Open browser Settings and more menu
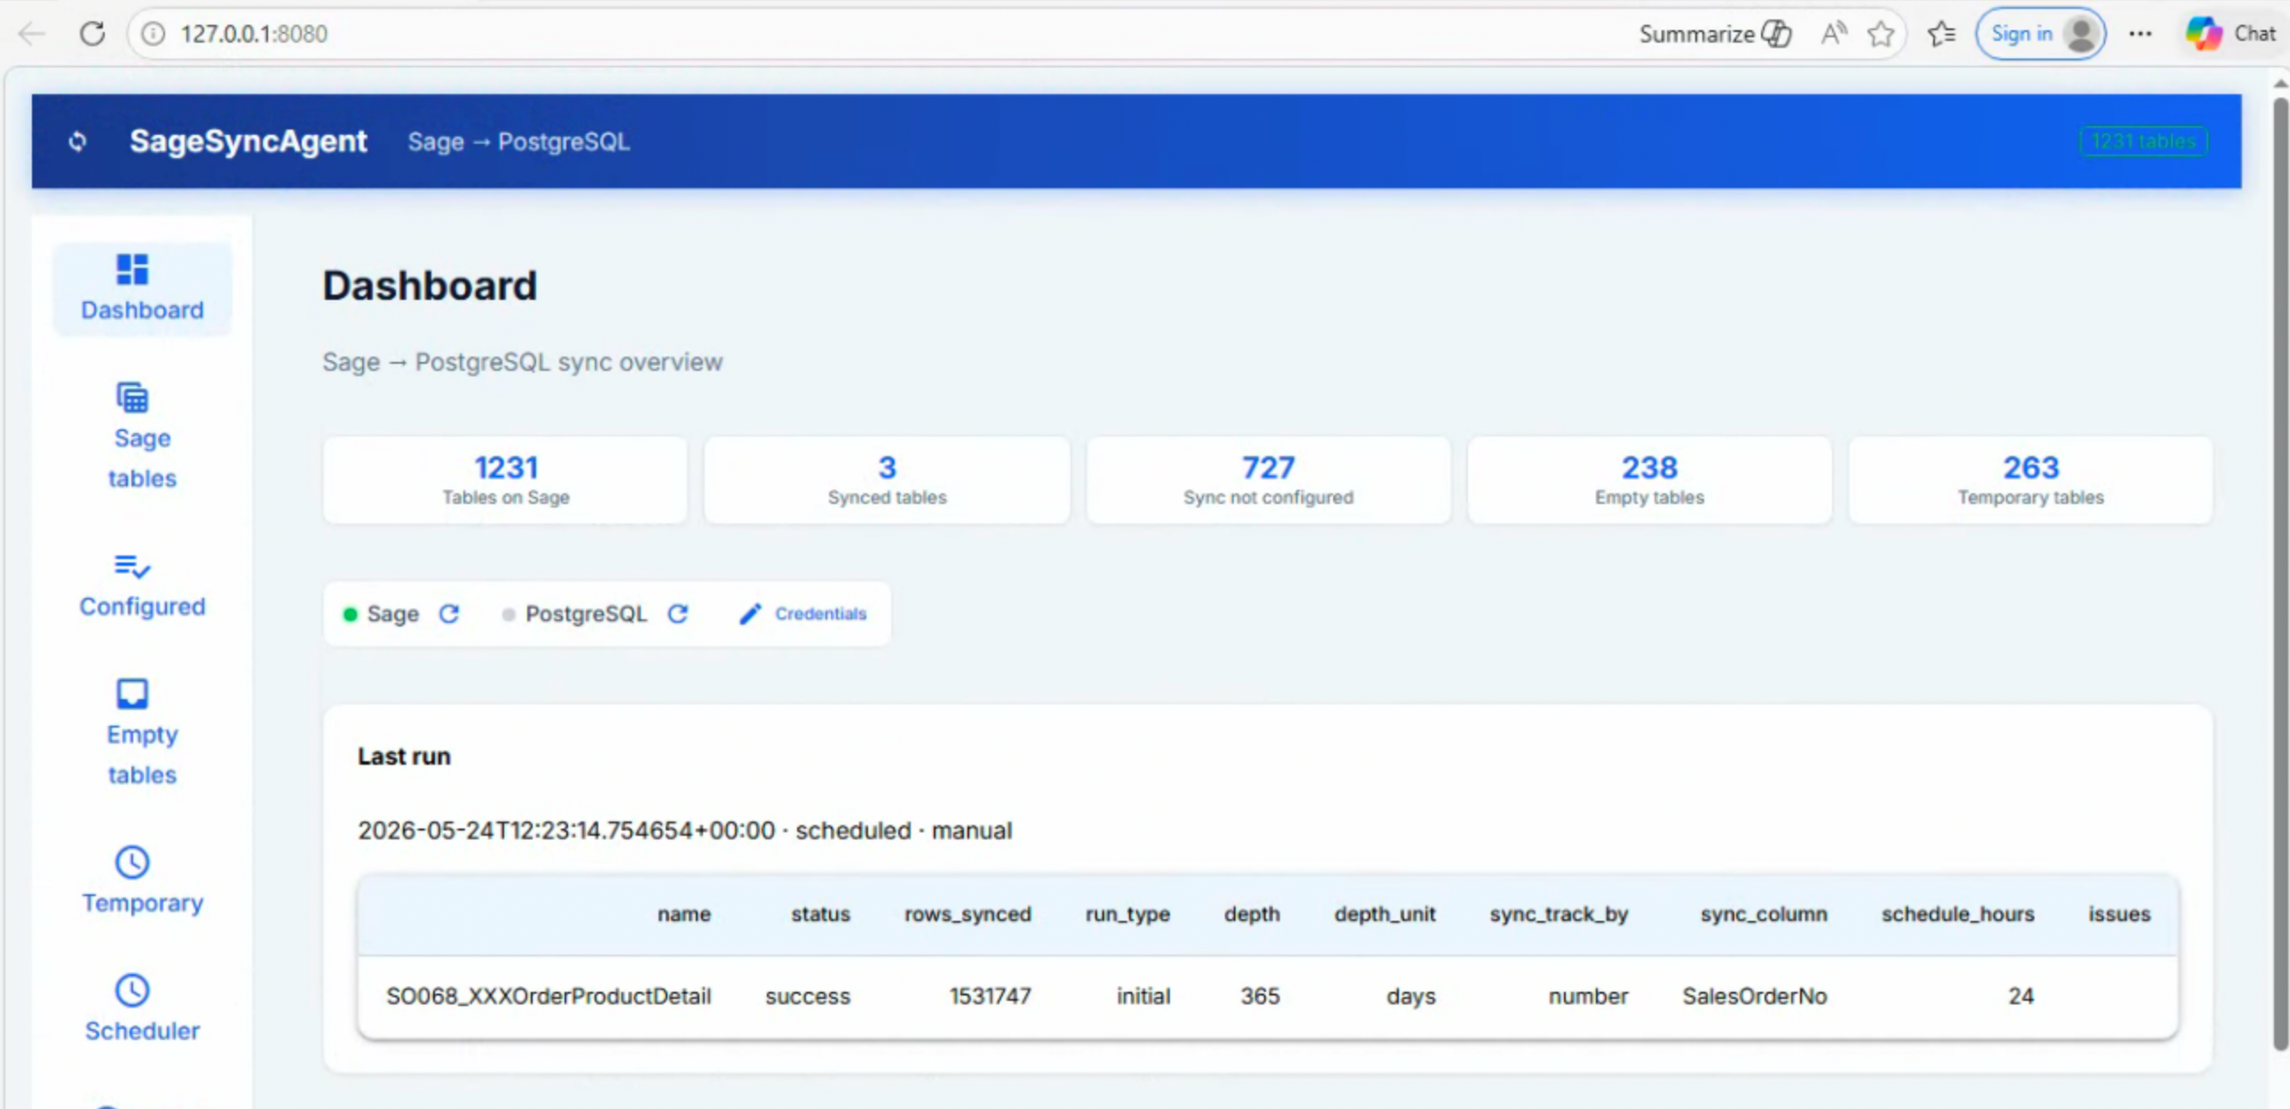2290x1109 pixels. pyautogui.click(x=2140, y=34)
